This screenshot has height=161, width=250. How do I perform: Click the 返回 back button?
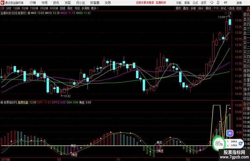(239, 8)
